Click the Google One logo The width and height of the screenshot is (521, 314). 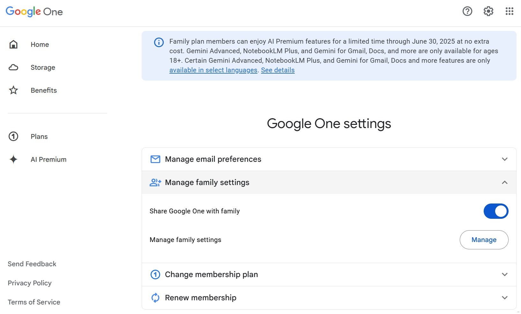34,12
